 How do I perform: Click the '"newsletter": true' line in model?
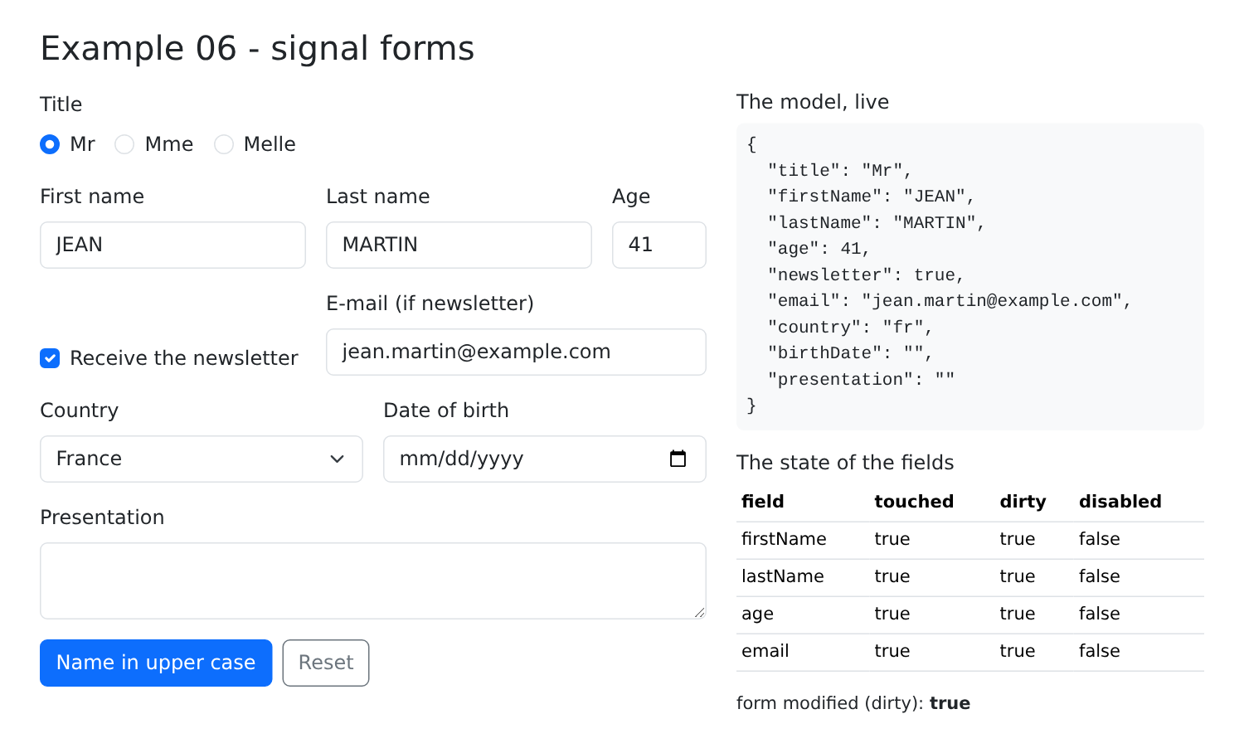coord(866,274)
